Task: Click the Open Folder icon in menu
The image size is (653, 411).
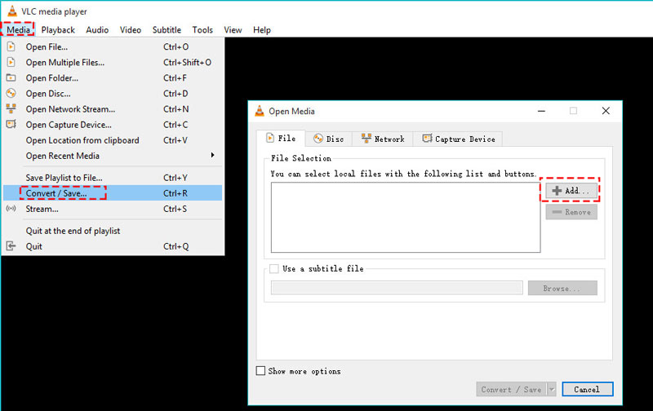Action: 11,78
